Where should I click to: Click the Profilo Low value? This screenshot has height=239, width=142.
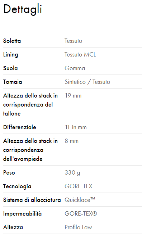pos(79,227)
